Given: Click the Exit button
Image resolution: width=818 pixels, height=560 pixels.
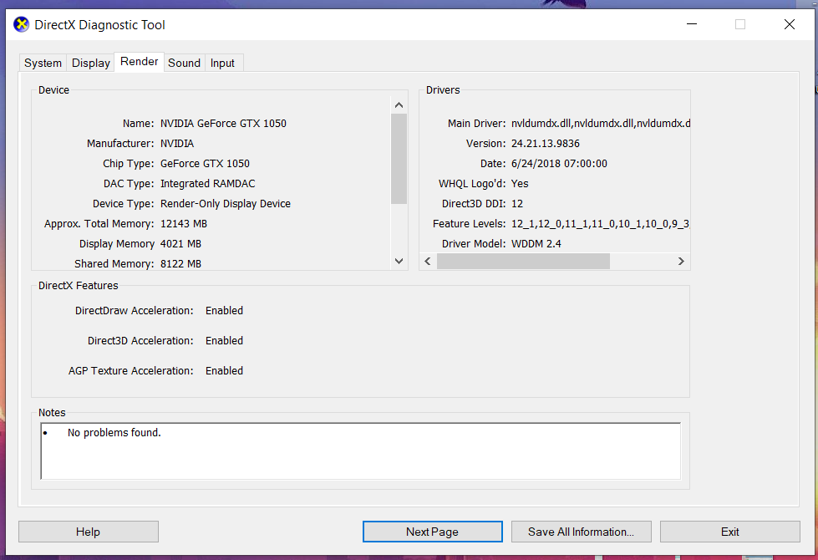Looking at the screenshot, I should [729, 532].
